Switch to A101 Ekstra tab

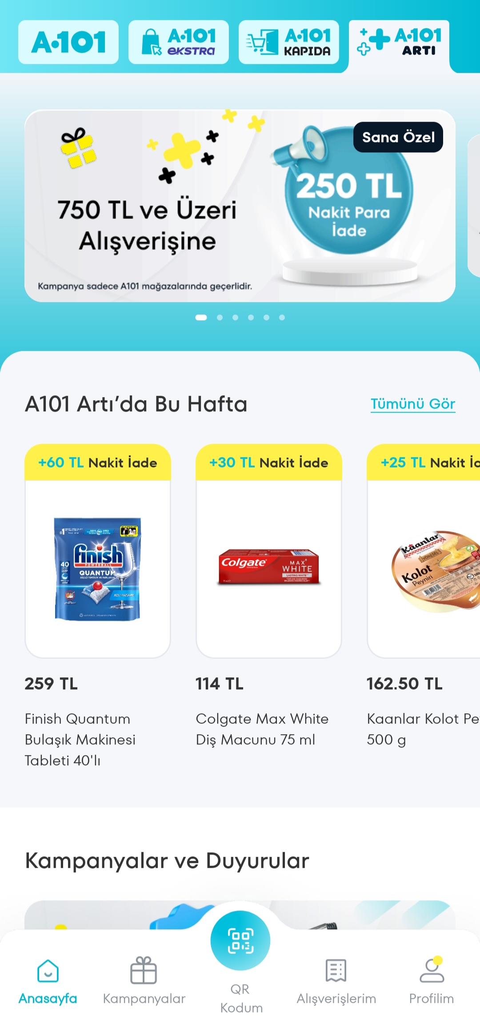[179, 42]
